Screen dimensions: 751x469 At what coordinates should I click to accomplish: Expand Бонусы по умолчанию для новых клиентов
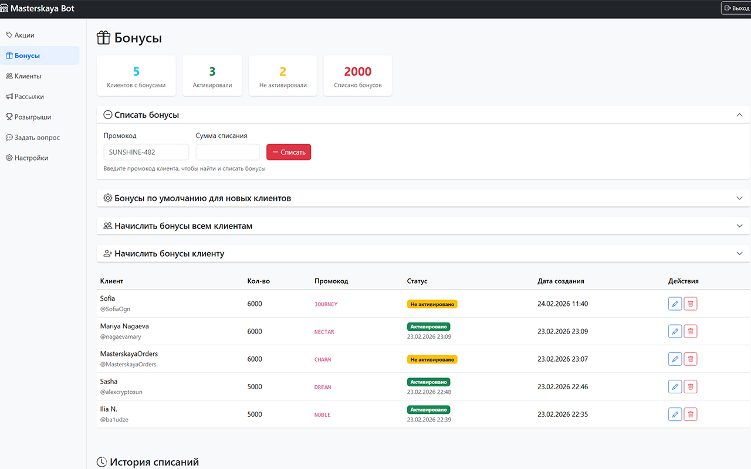tap(739, 198)
